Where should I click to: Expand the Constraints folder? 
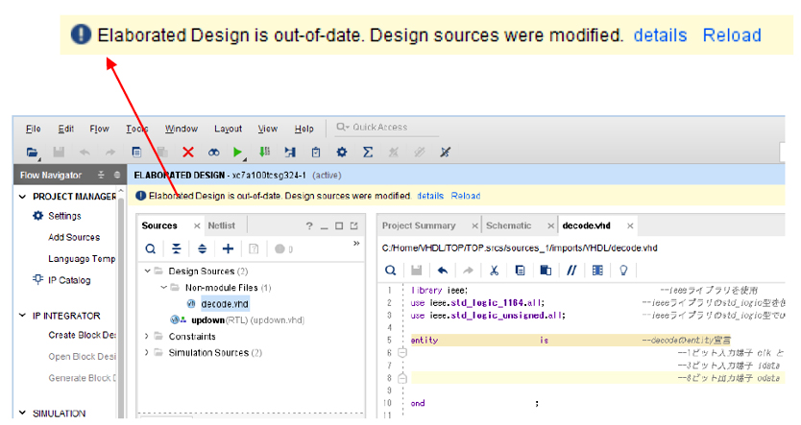point(147,336)
